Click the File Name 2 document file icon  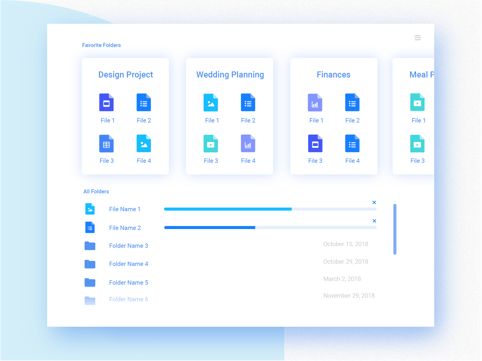(x=90, y=227)
